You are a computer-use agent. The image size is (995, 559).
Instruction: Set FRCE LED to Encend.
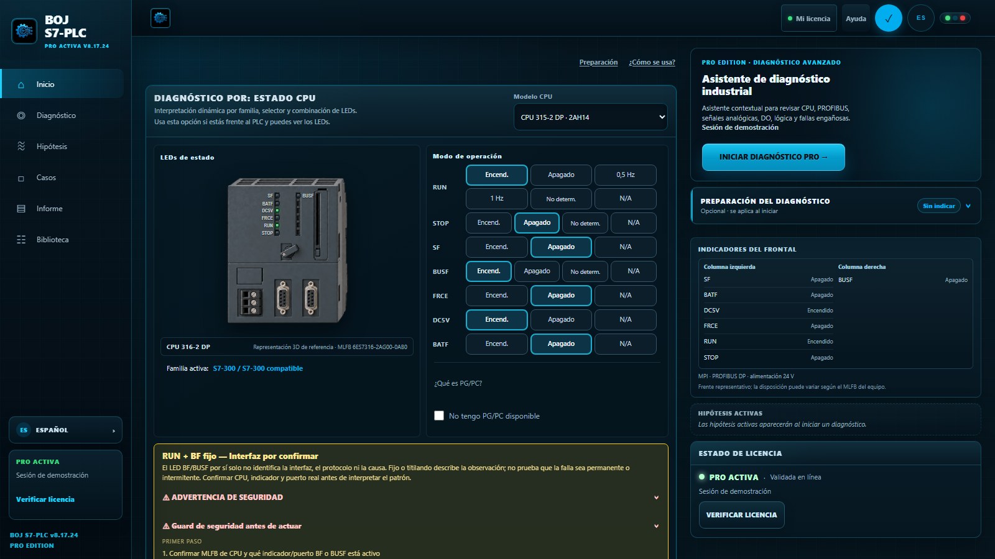click(497, 296)
